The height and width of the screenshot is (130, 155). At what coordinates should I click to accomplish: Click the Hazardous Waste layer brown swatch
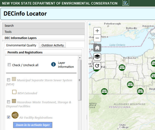pyautogui.click(x=14, y=101)
